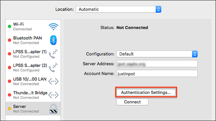Click the yellow status dot for Server
Viewport: 216px width, 121px height.
tap(10, 109)
